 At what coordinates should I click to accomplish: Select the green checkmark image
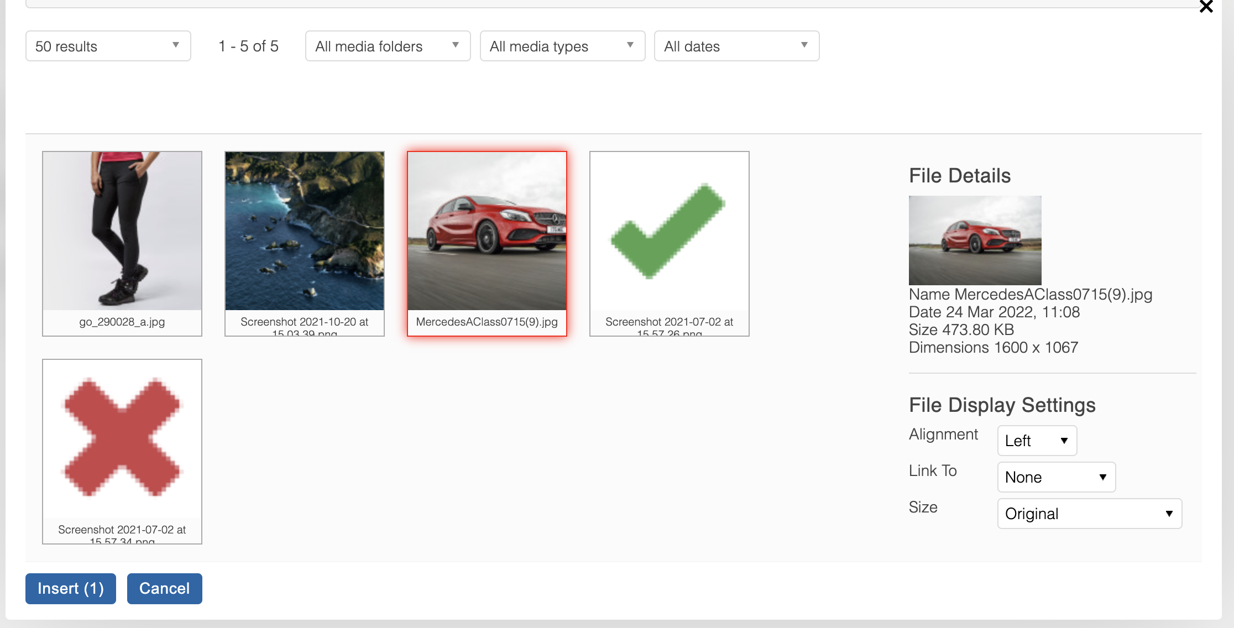[669, 231]
